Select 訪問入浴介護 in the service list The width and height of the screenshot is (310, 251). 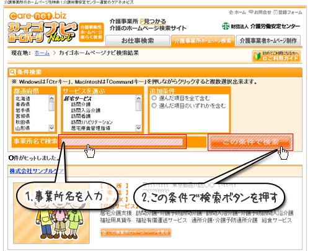pos(86,110)
